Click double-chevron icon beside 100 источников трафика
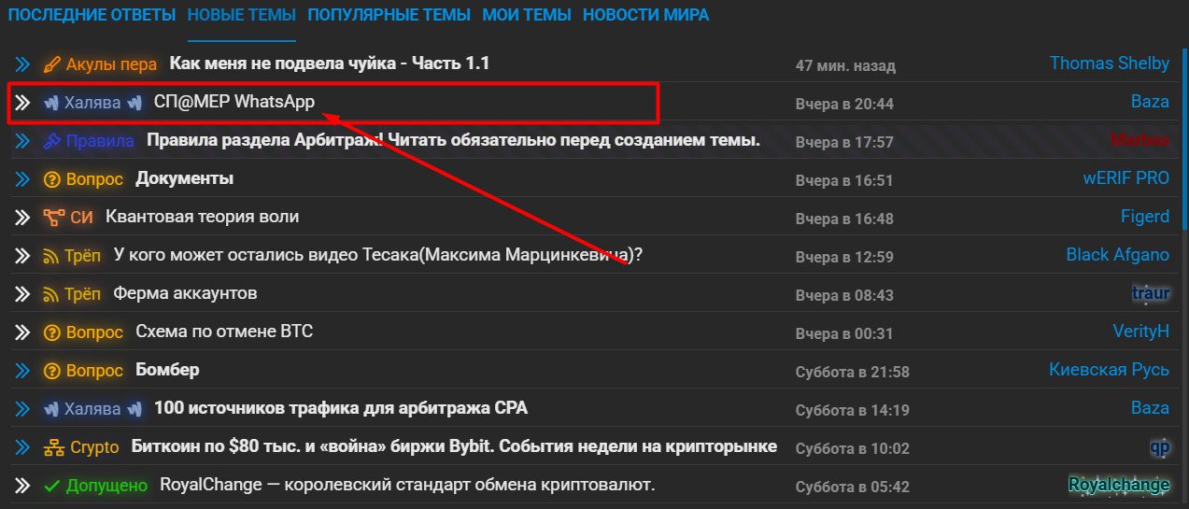The width and height of the screenshot is (1189, 509). pyautogui.click(x=22, y=409)
